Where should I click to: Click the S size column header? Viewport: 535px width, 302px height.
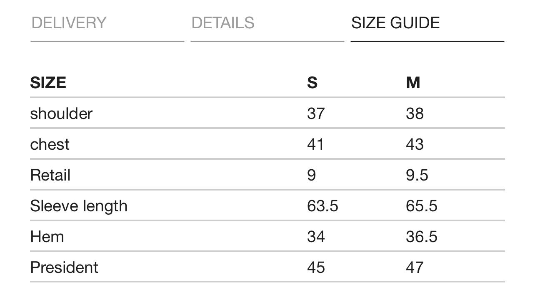(312, 83)
